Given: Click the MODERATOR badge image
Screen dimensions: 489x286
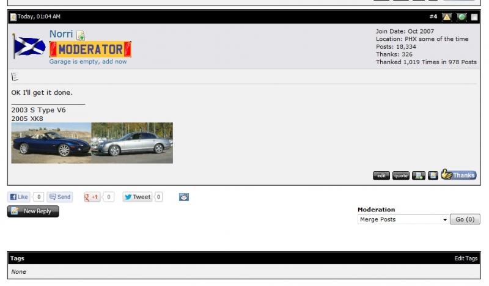Looking at the screenshot, I should coord(90,49).
